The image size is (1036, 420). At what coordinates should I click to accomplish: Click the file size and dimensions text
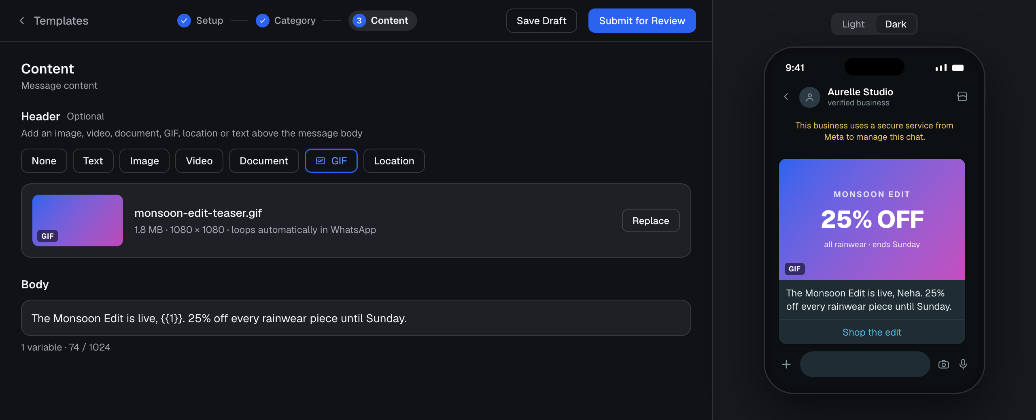tap(255, 230)
